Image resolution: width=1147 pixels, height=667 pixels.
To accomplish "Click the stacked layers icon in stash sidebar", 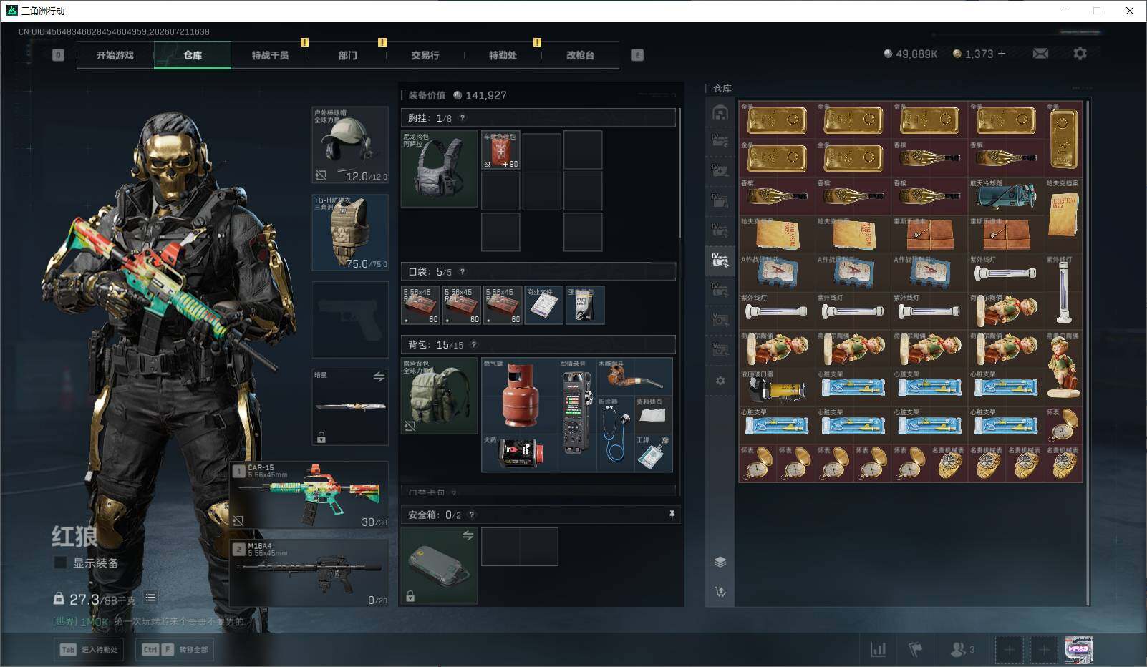I will click(720, 562).
